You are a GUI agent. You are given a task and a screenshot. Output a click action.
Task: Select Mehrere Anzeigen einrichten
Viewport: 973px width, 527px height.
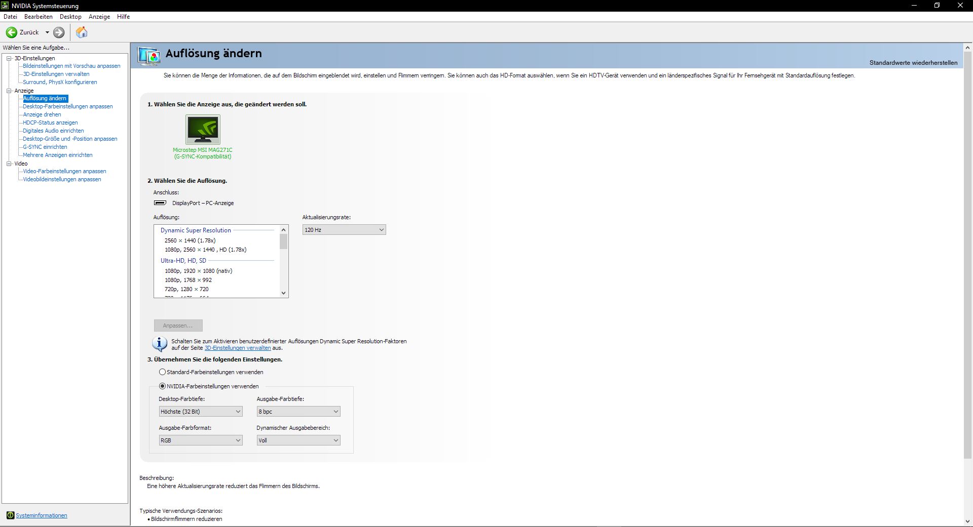(x=58, y=155)
